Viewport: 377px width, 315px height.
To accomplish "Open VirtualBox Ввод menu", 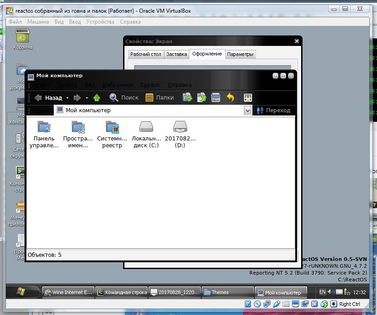I will point(75,22).
